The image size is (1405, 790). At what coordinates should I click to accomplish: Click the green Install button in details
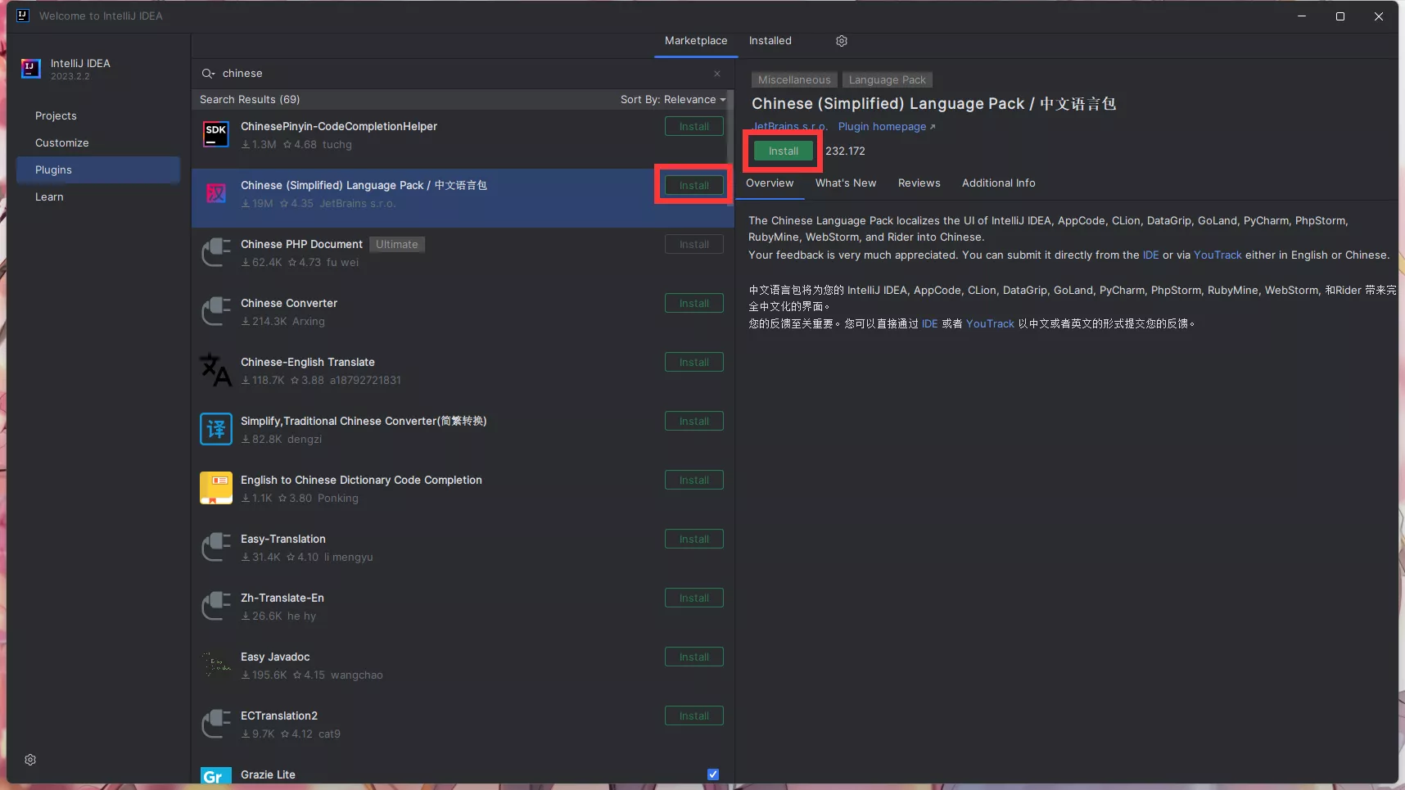click(x=784, y=151)
